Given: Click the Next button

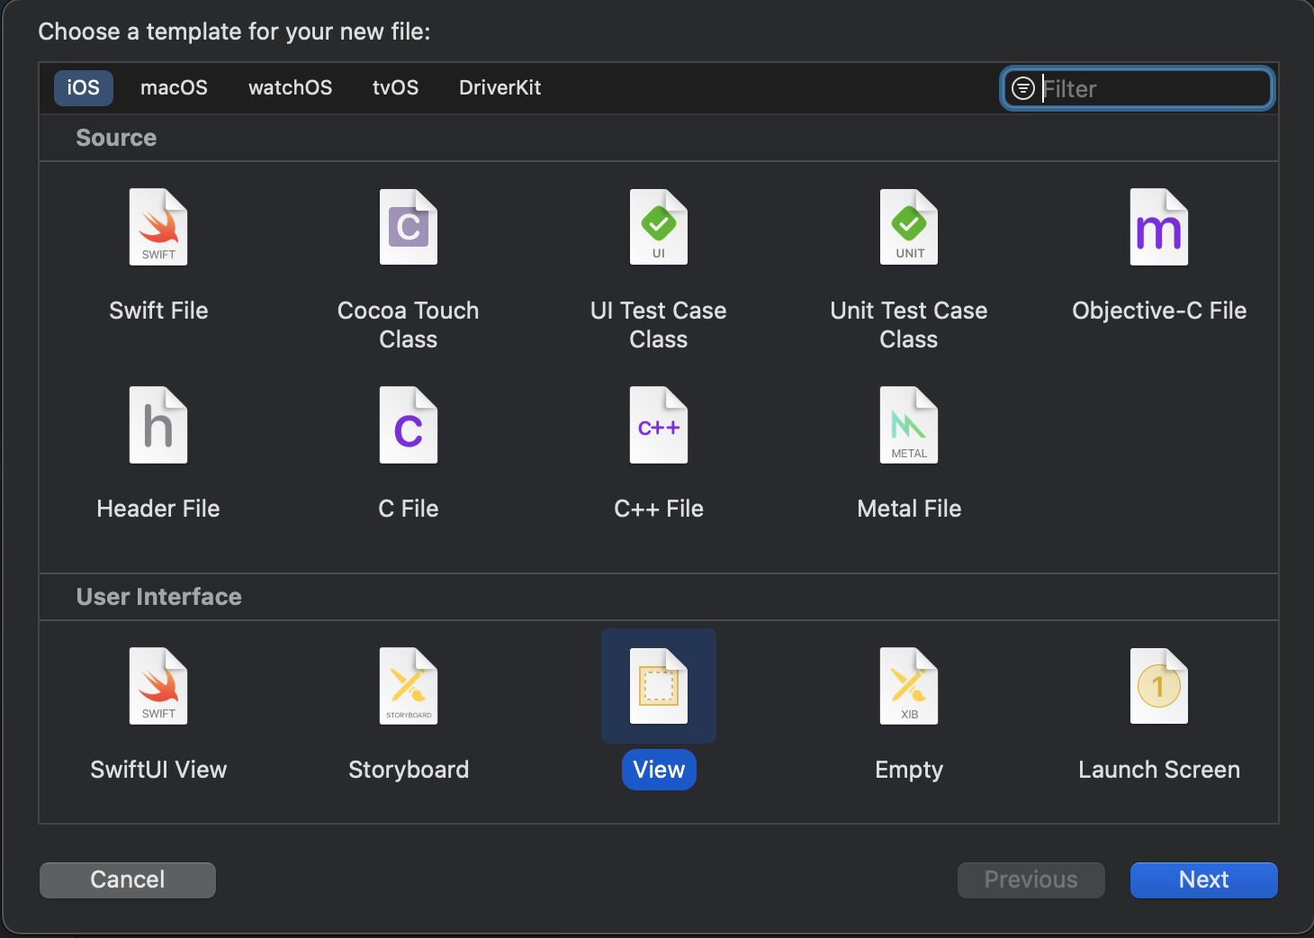Looking at the screenshot, I should coord(1203,879).
